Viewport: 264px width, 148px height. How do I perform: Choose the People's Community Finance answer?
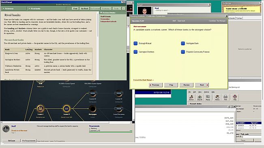coord(183,52)
